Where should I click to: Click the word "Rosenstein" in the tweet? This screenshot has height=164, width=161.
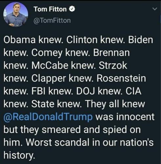(x=121, y=78)
